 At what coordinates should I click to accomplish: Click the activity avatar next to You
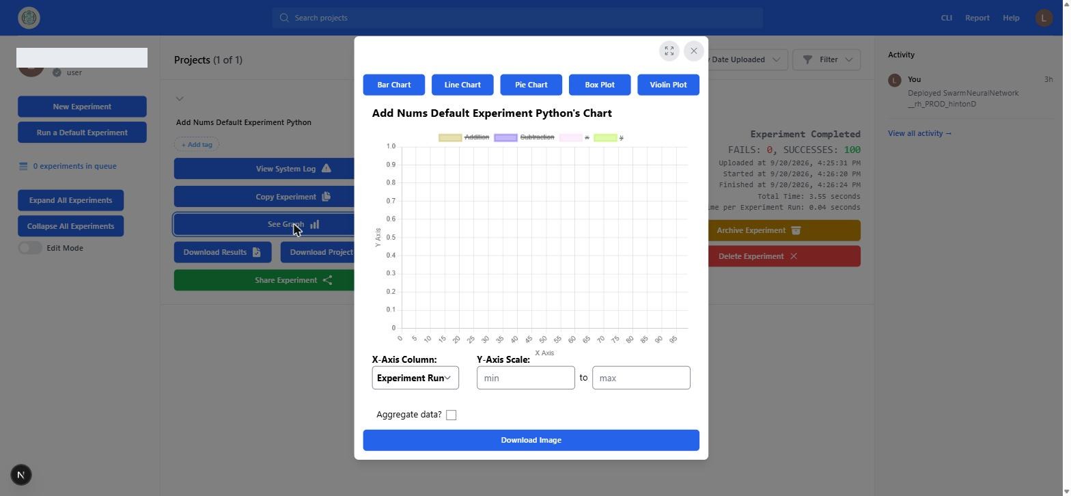[x=895, y=81]
